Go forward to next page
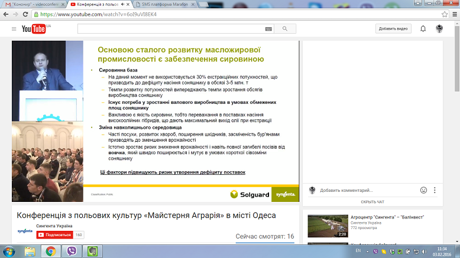 click(x=15, y=14)
